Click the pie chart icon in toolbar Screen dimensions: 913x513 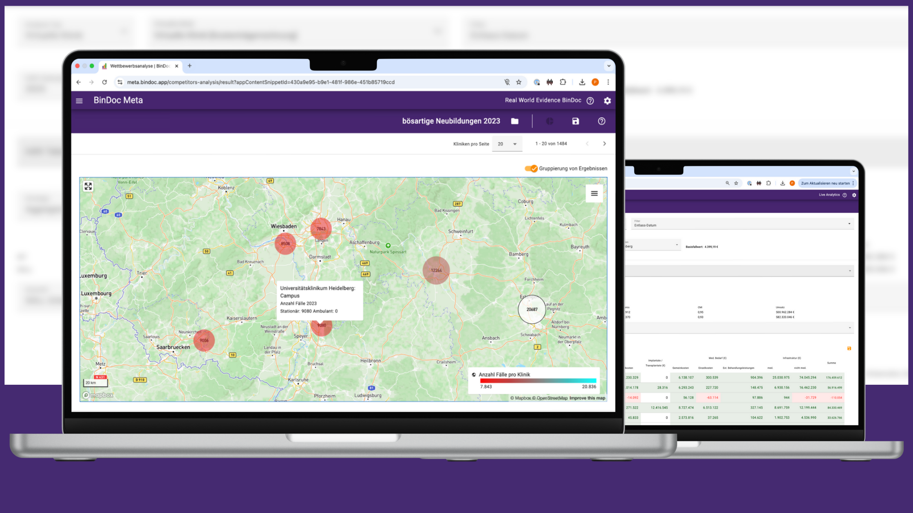coord(549,121)
